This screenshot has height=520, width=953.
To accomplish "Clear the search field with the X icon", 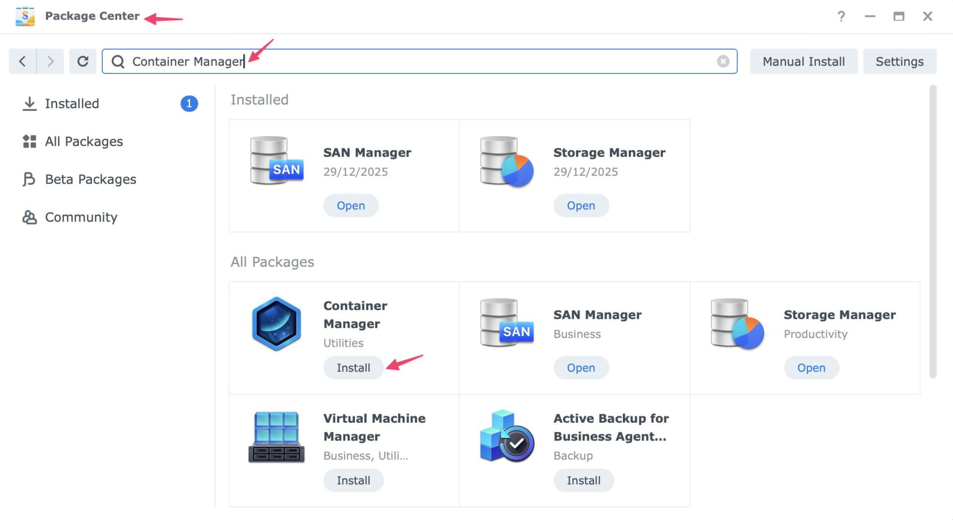I will [723, 61].
